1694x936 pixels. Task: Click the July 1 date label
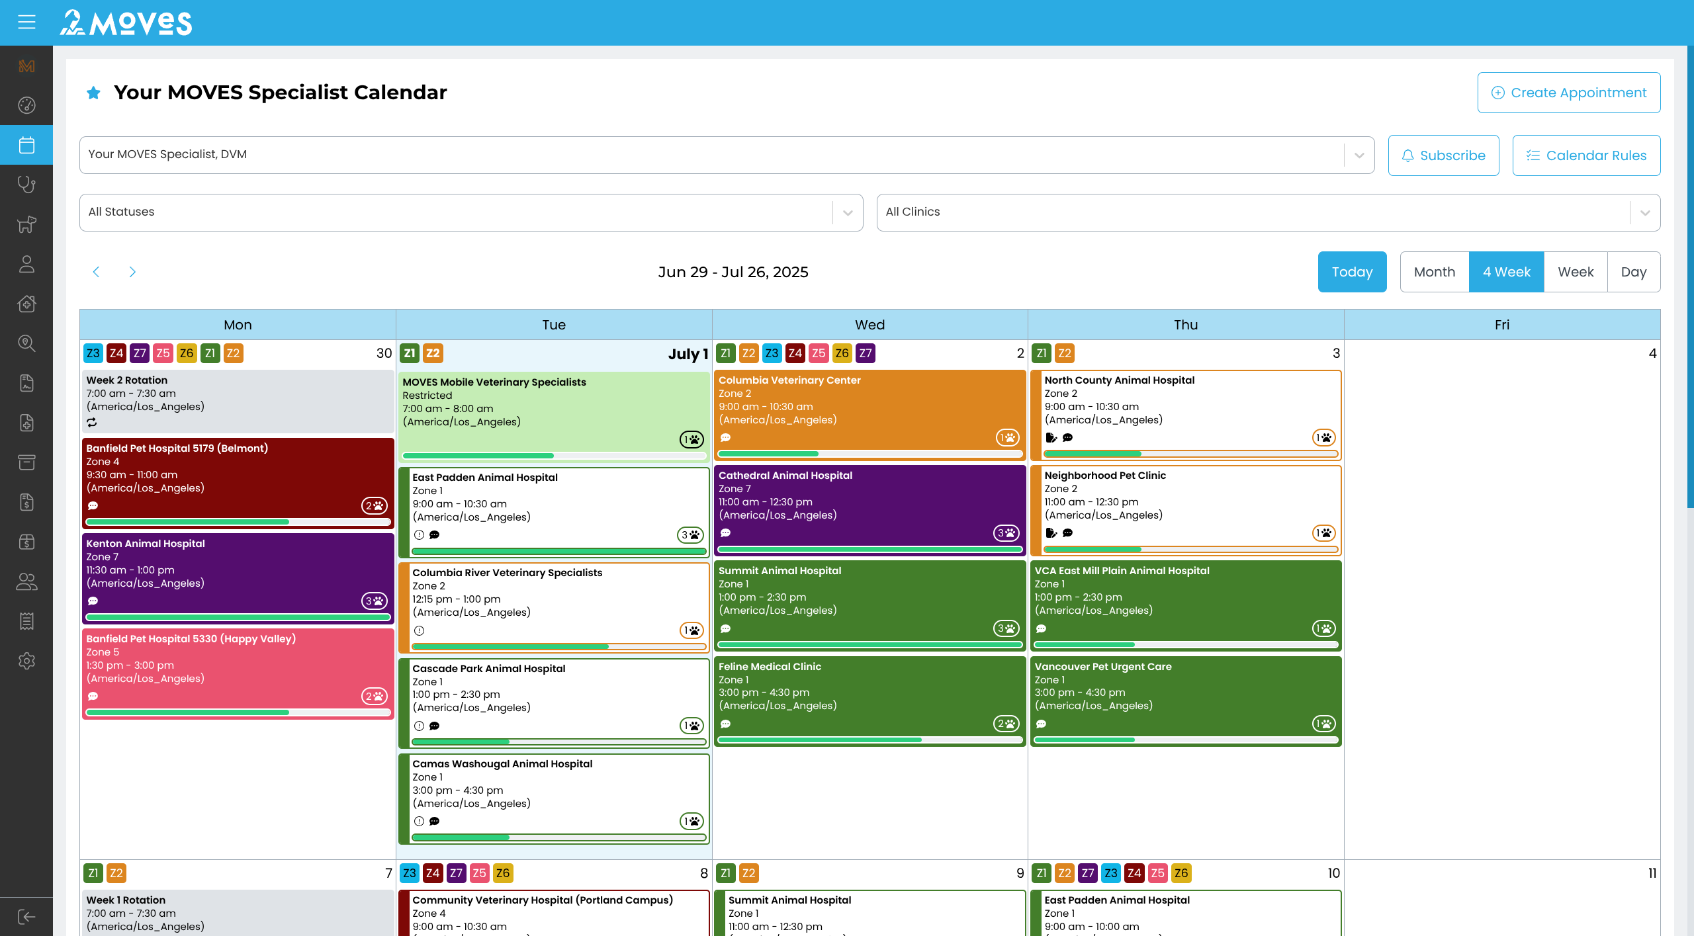[x=688, y=354]
